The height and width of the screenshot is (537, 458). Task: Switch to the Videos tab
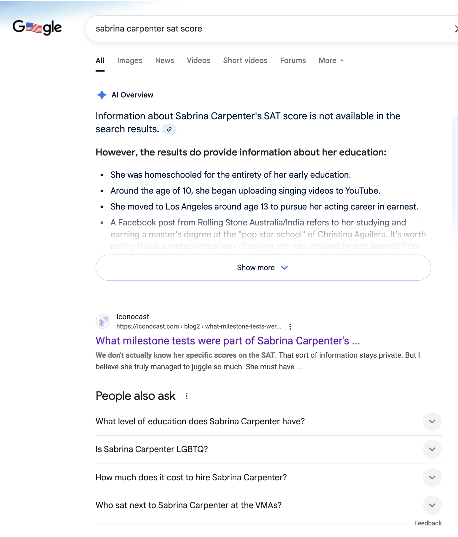198,61
